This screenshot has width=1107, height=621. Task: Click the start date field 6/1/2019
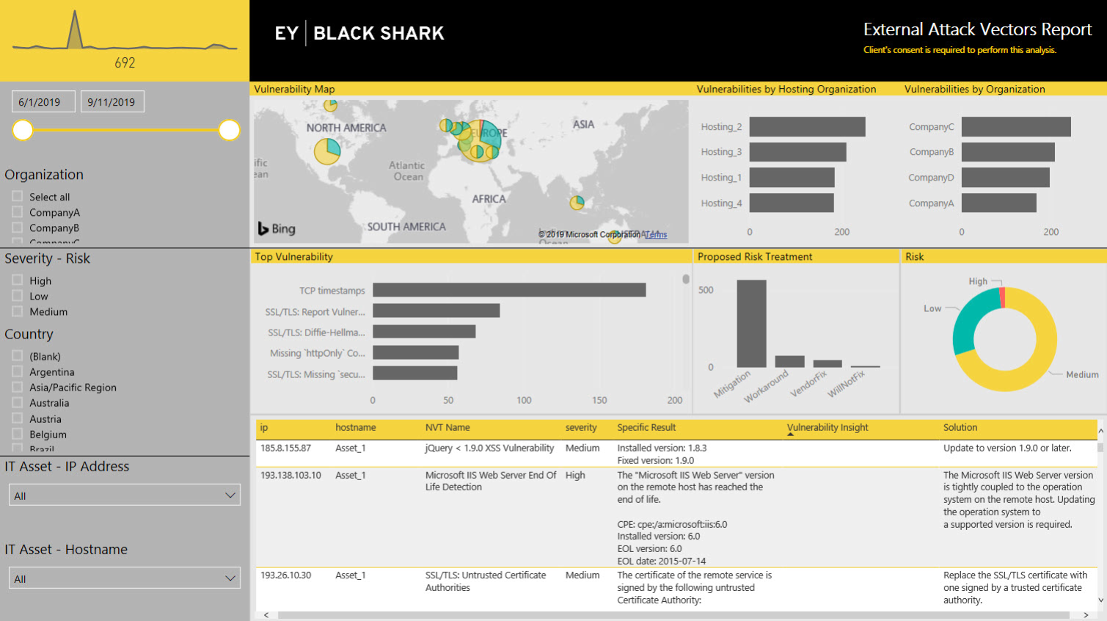[43, 102]
